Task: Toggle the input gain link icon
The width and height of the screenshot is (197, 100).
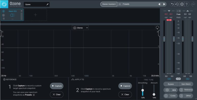Action: 169,79
